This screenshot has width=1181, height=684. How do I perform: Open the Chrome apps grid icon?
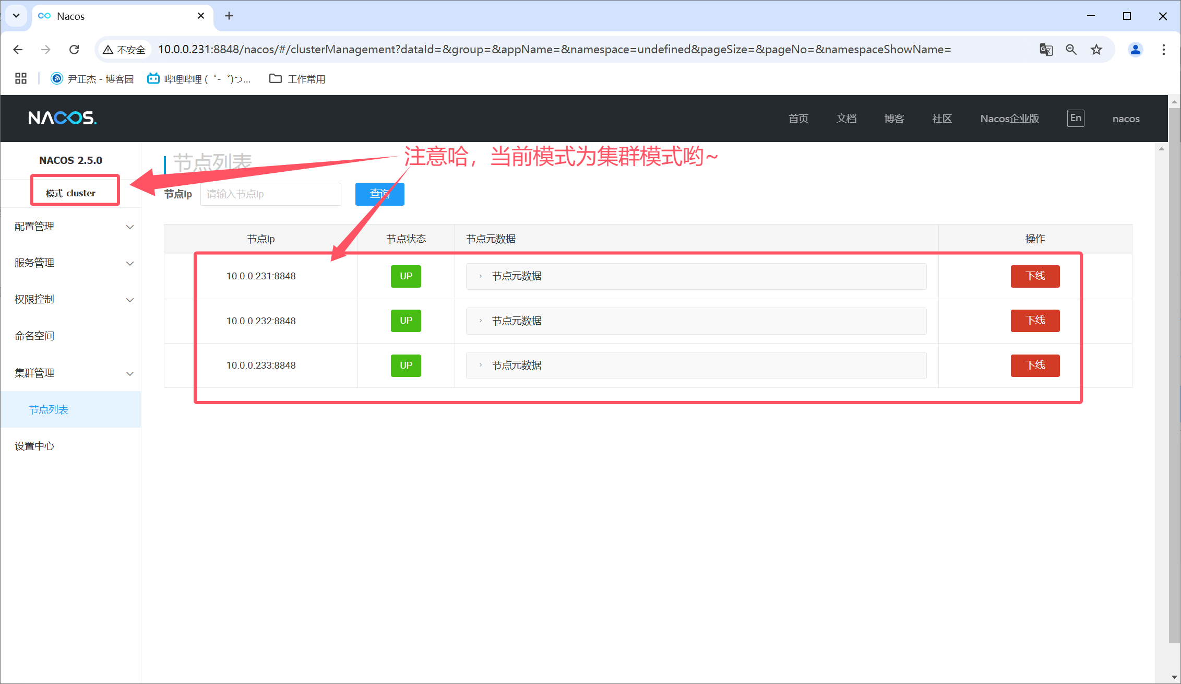tap(21, 79)
